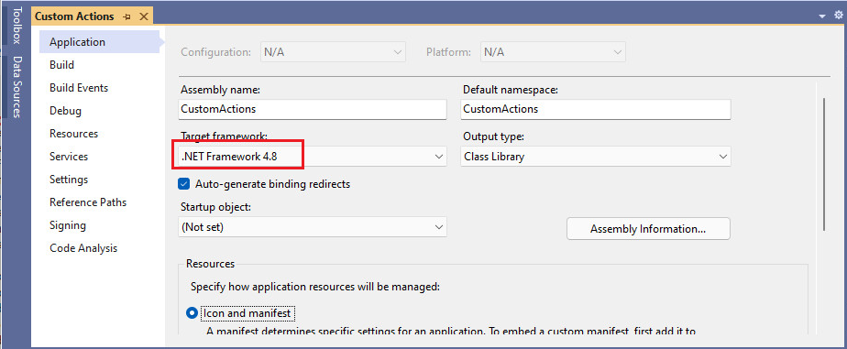The image size is (847, 349).
Task: Click the Assembly name text field
Action: pos(313,109)
